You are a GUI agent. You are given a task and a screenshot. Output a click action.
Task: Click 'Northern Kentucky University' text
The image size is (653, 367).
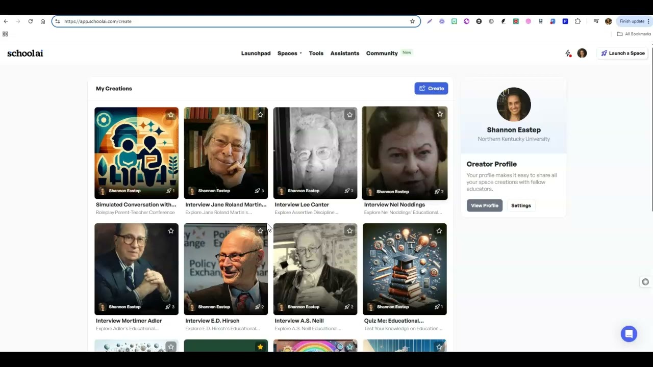(514, 139)
